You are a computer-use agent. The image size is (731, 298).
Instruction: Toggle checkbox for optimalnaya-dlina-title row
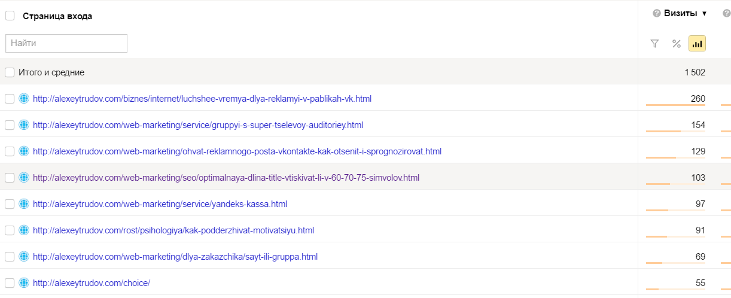10,178
